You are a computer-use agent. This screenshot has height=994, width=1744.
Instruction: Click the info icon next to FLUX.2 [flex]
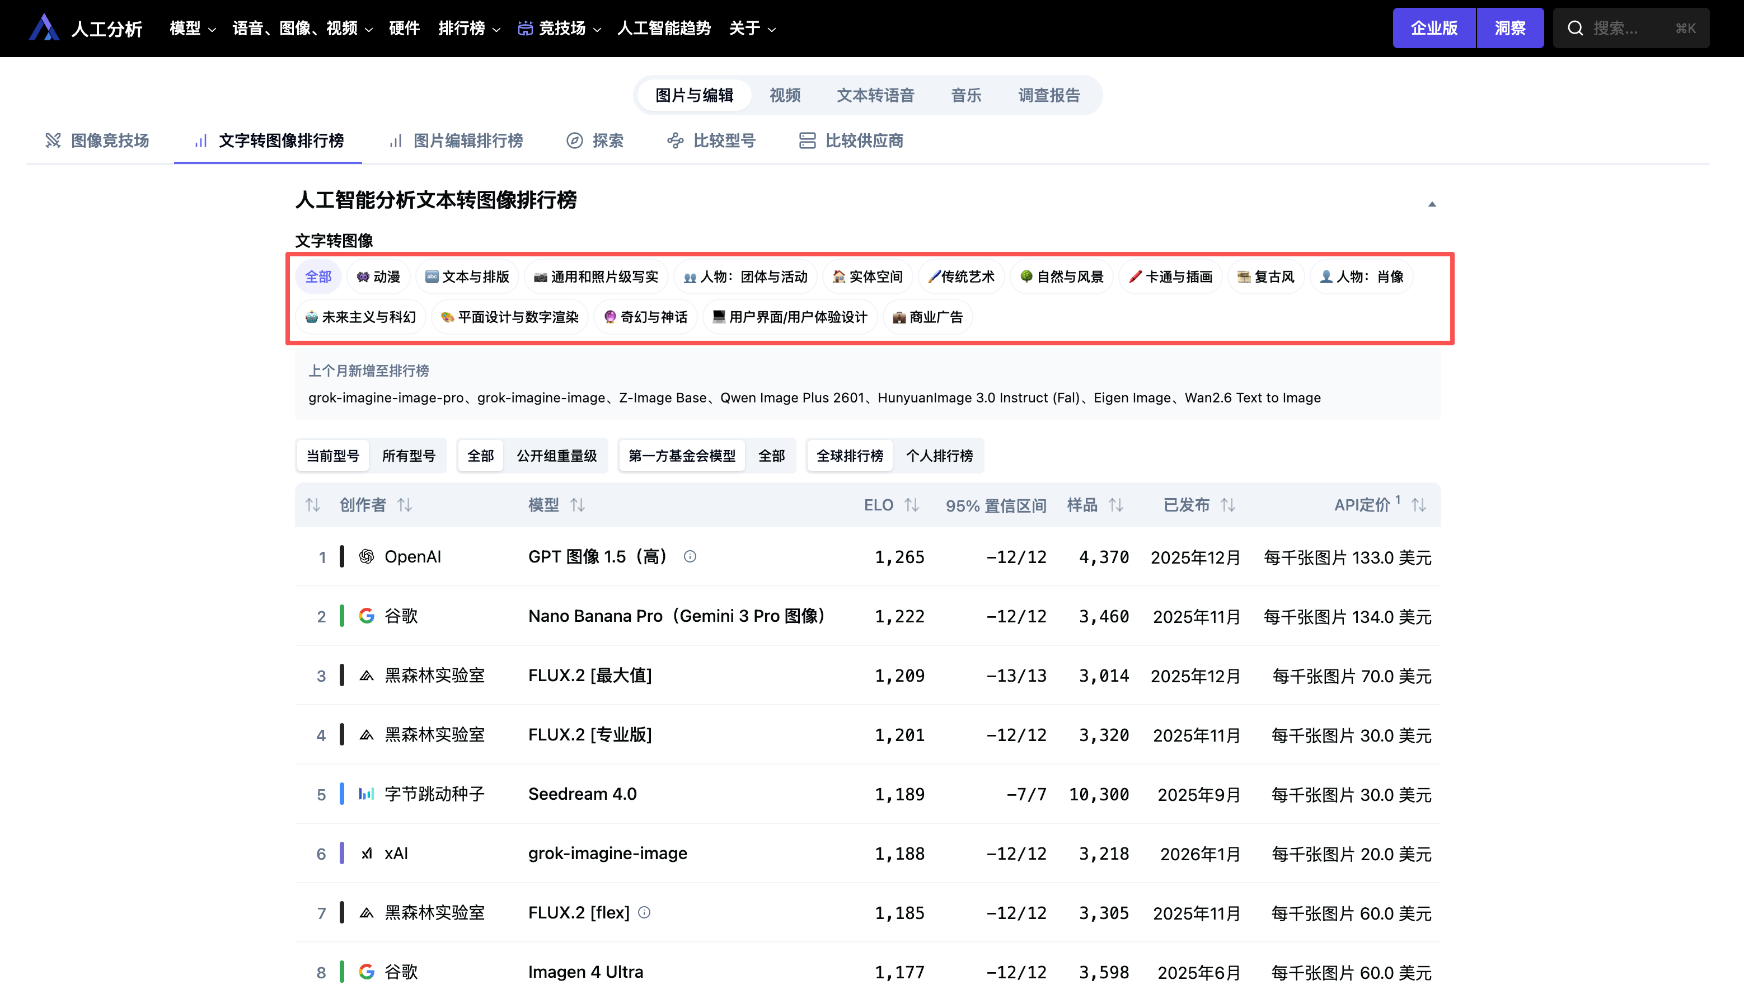[644, 913]
